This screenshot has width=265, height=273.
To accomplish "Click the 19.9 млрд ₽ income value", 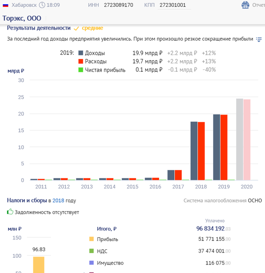I will tap(147, 53).
